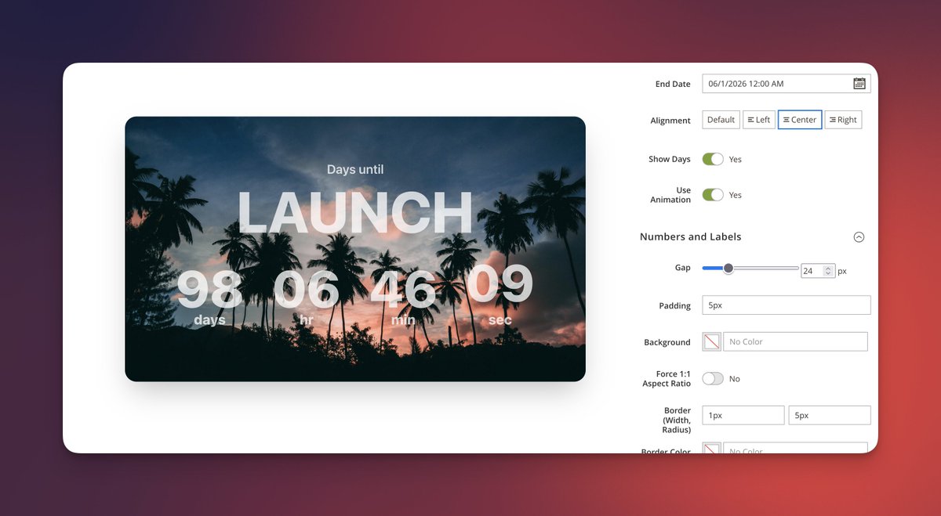Open the Background color swatch
941x516 pixels.
tap(712, 342)
